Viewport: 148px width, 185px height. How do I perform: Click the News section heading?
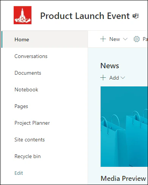(110, 66)
